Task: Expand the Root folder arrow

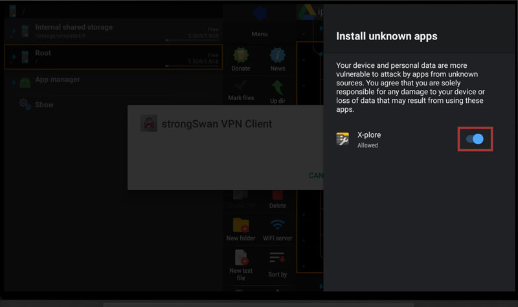Action: click(14, 56)
